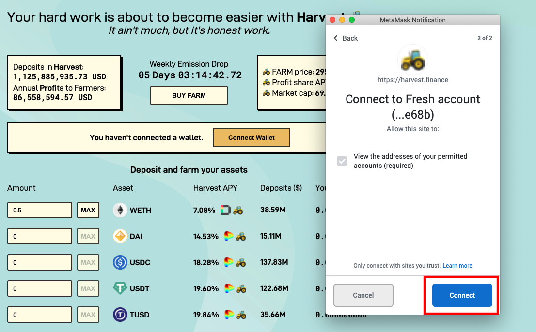
Task: Click the Harvest tractor logo in MetaMask
Action: [412, 60]
